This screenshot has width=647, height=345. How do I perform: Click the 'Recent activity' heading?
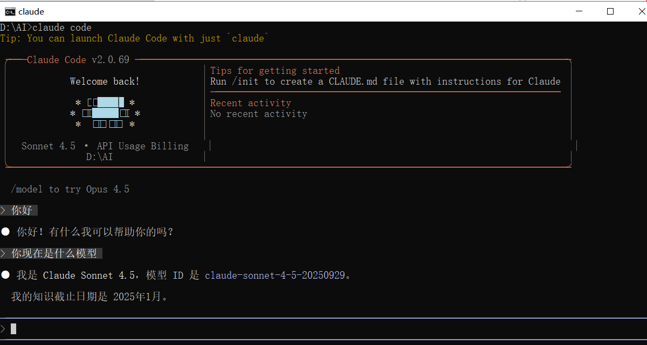(x=251, y=103)
